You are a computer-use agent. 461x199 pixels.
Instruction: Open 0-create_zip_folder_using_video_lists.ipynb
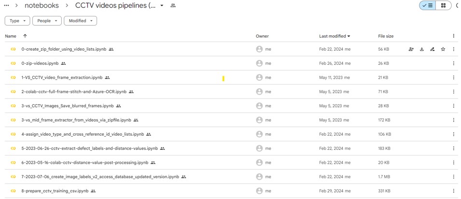(x=64, y=49)
